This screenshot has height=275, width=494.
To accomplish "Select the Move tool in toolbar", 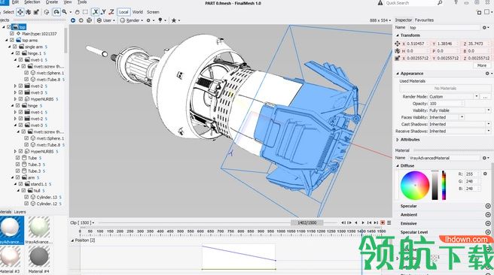I will tap(20, 12).
